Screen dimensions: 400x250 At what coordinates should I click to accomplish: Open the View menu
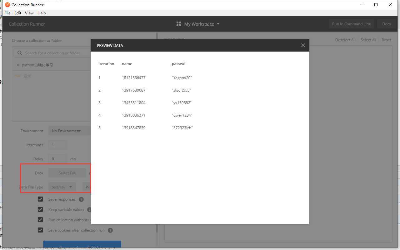[x=29, y=13]
